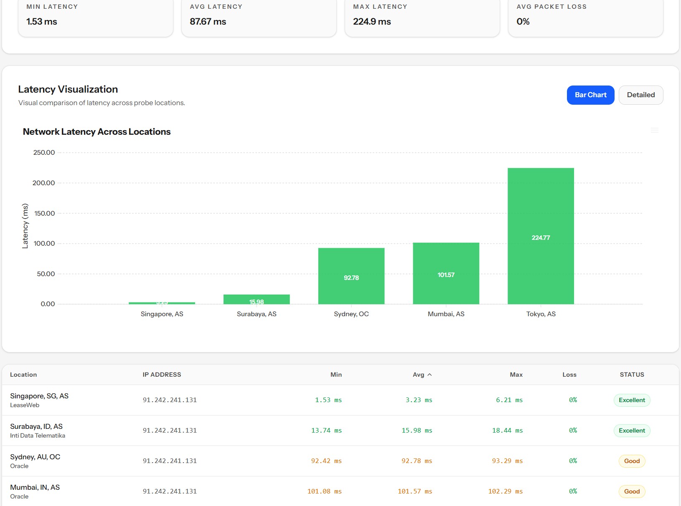Viewport: 681px width, 506px height.
Task: Click the Sydney, OC axis label
Action: 351,314
